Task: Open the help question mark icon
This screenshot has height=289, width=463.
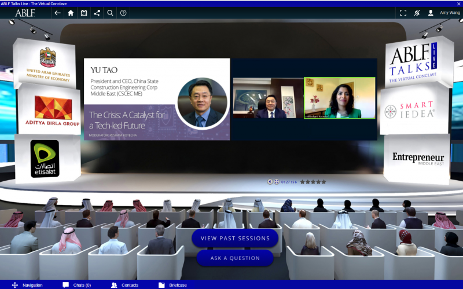Action: [x=123, y=13]
